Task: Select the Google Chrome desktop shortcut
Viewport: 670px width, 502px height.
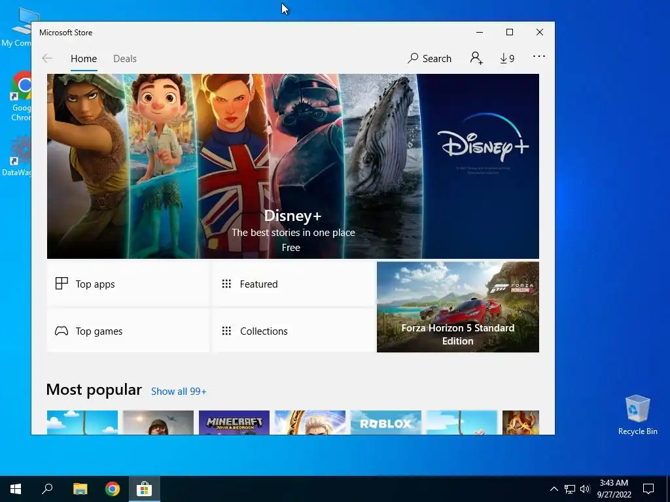Action: [22, 97]
